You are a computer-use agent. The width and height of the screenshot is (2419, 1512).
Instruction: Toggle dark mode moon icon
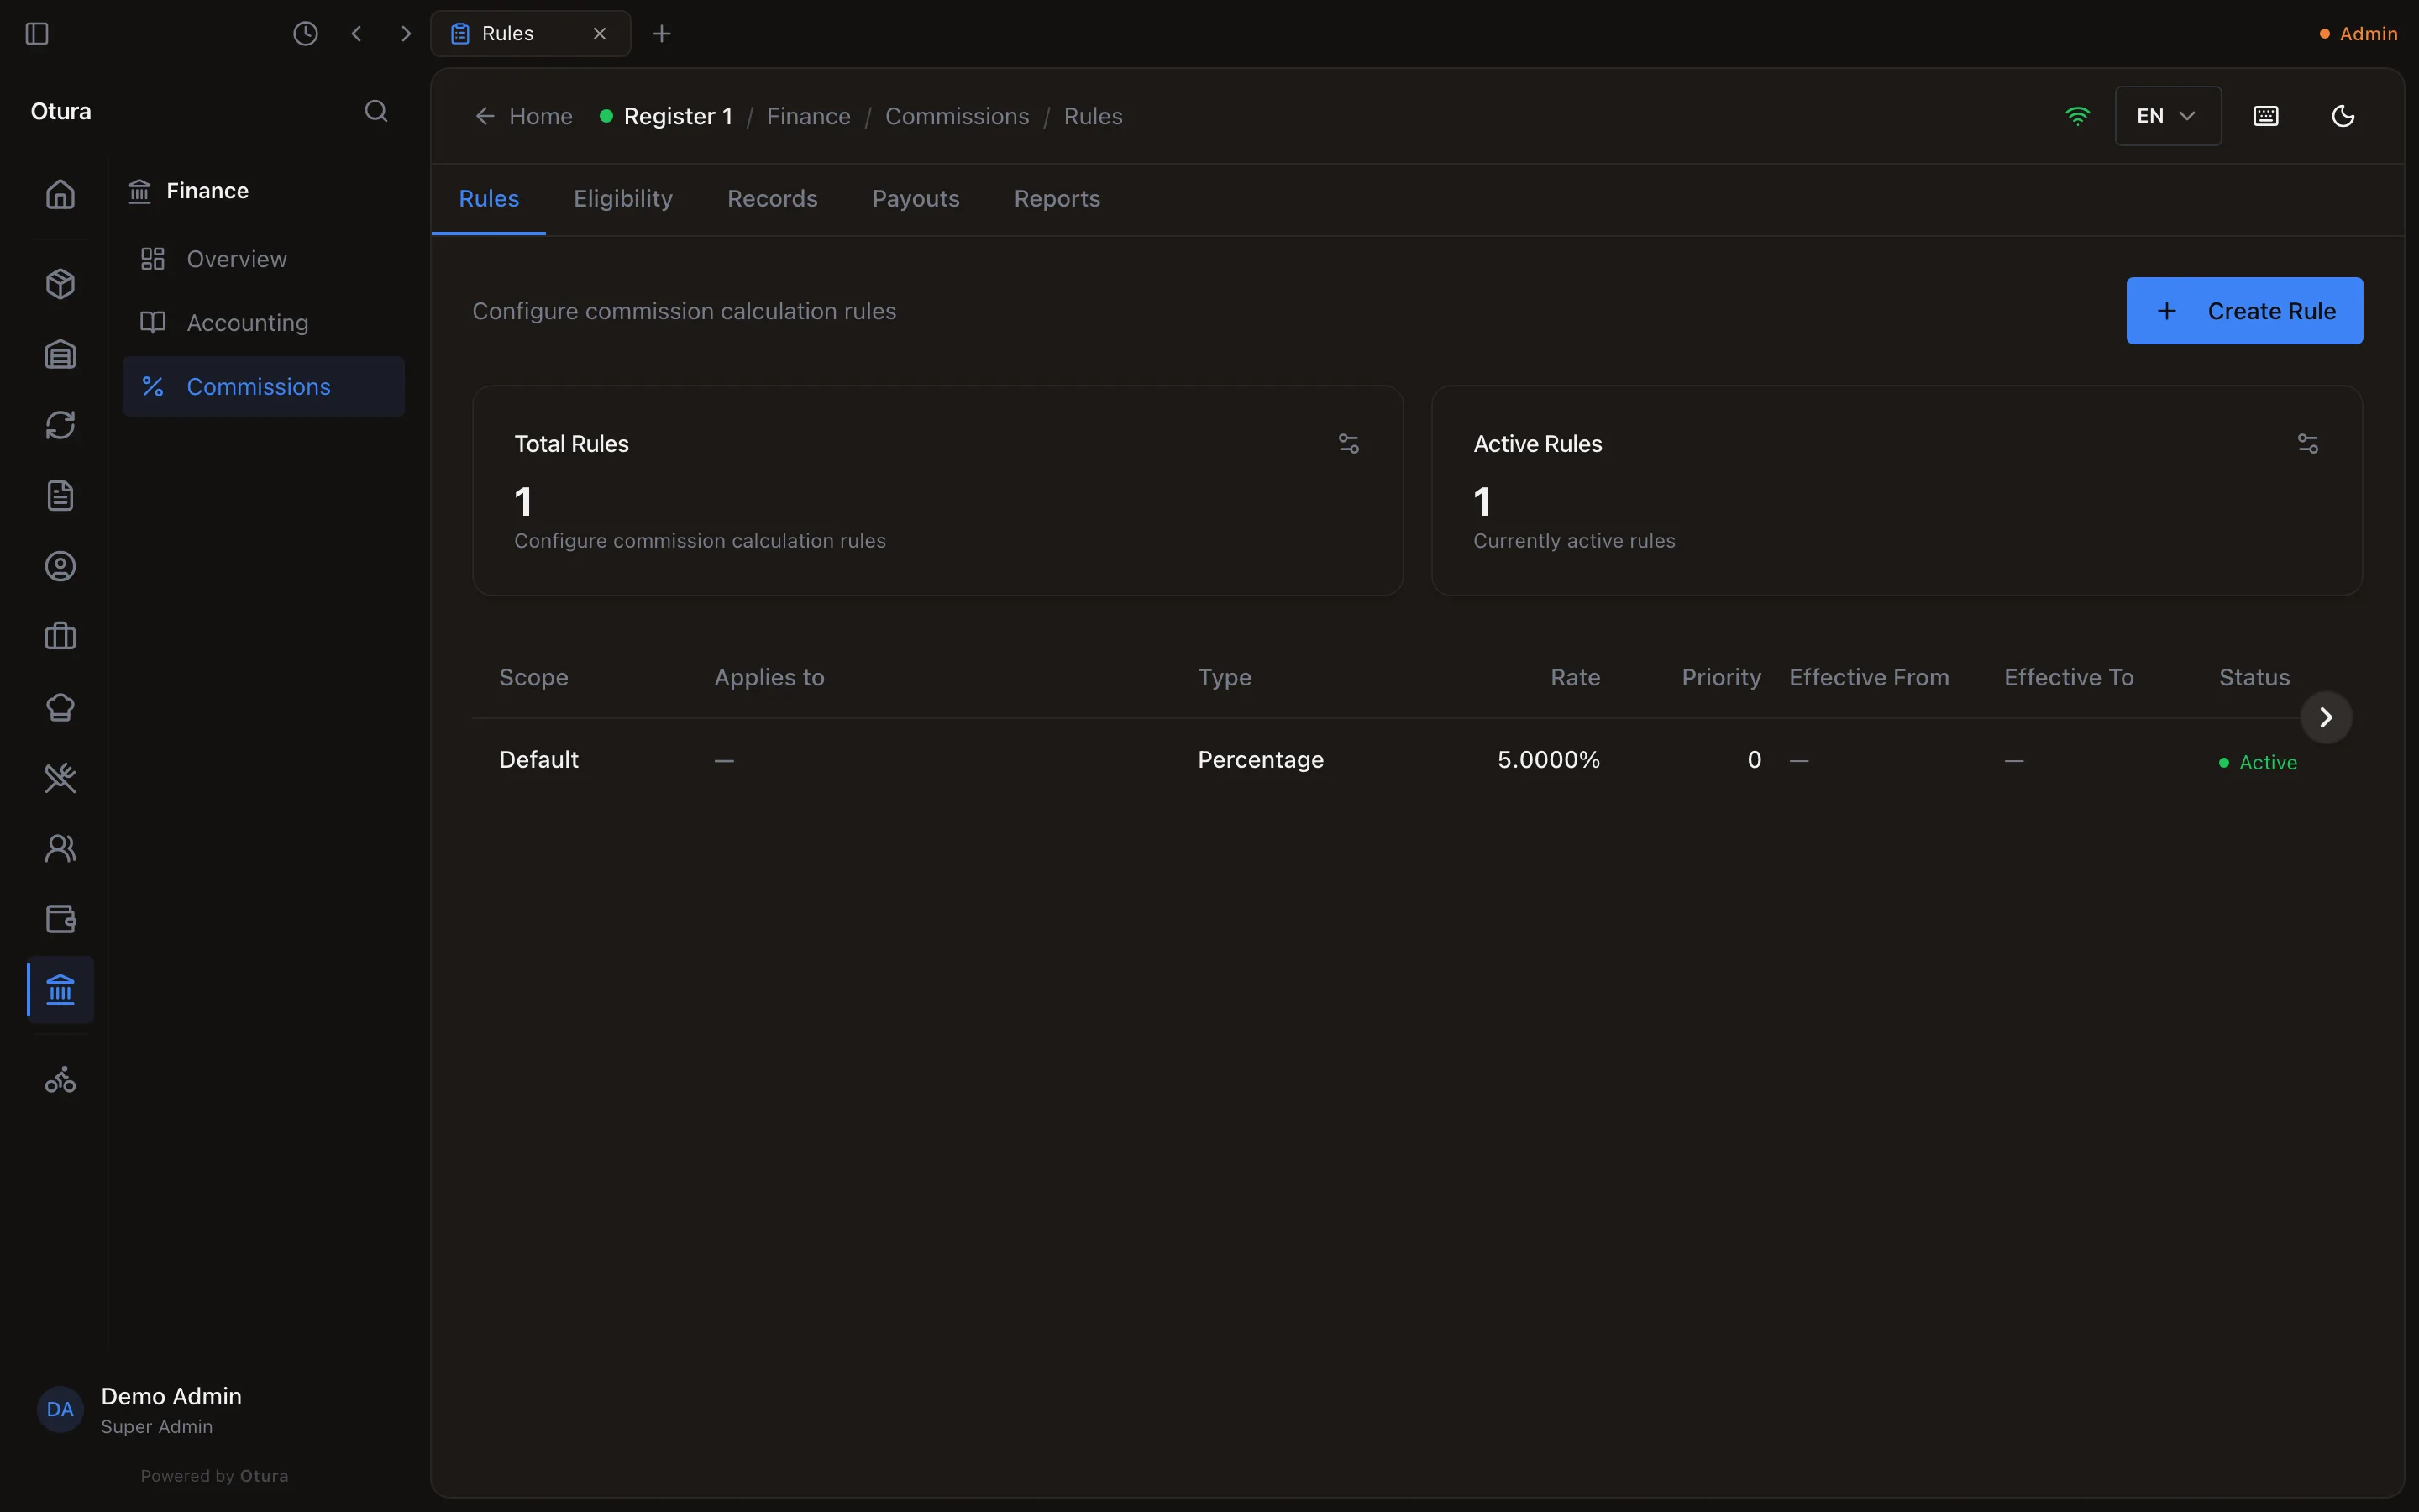pos(2343,116)
